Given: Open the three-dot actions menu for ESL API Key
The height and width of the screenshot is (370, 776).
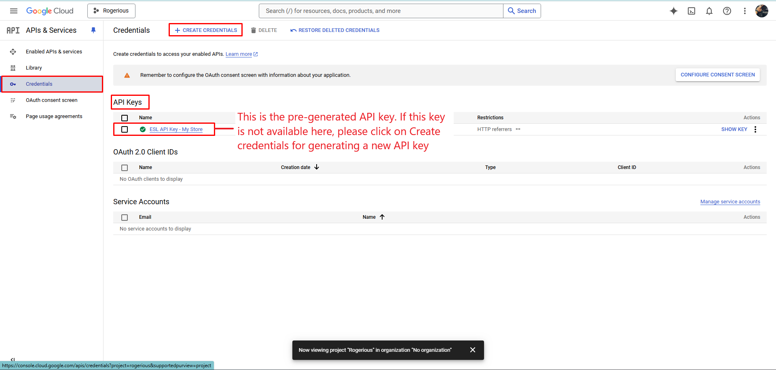Looking at the screenshot, I should tap(755, 129).
